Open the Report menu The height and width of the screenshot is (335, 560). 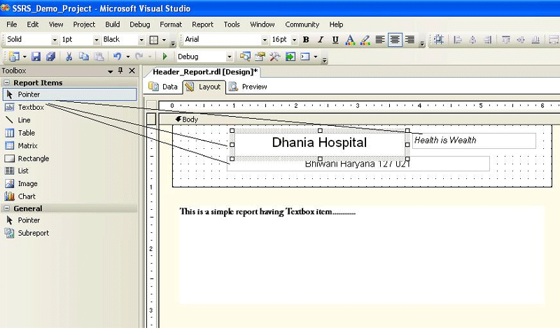(202, 24)
